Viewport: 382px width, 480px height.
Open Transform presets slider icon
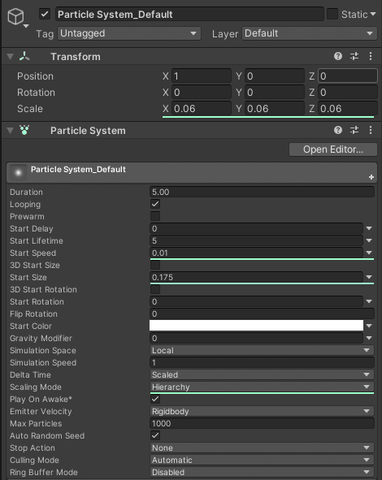coord(354,56)
